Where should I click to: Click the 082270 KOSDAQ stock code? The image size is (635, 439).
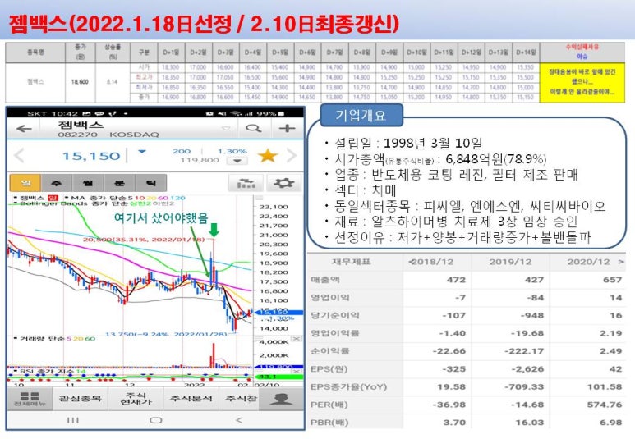[108, 135]
